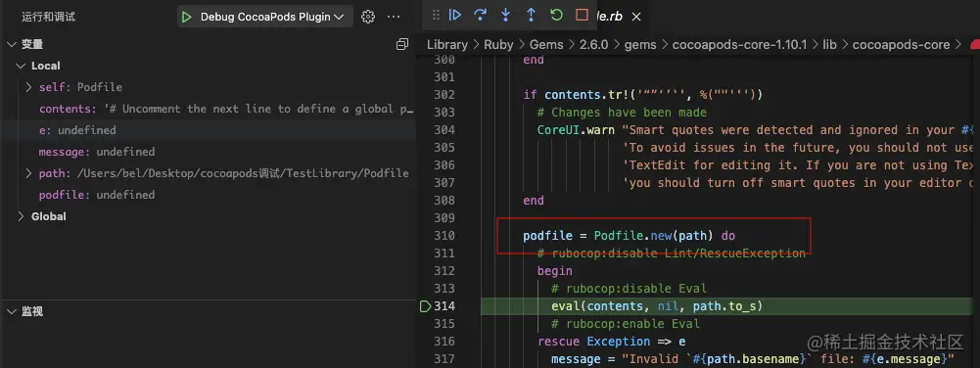
Task: Expand the path variable
Action: pos(28,173)
